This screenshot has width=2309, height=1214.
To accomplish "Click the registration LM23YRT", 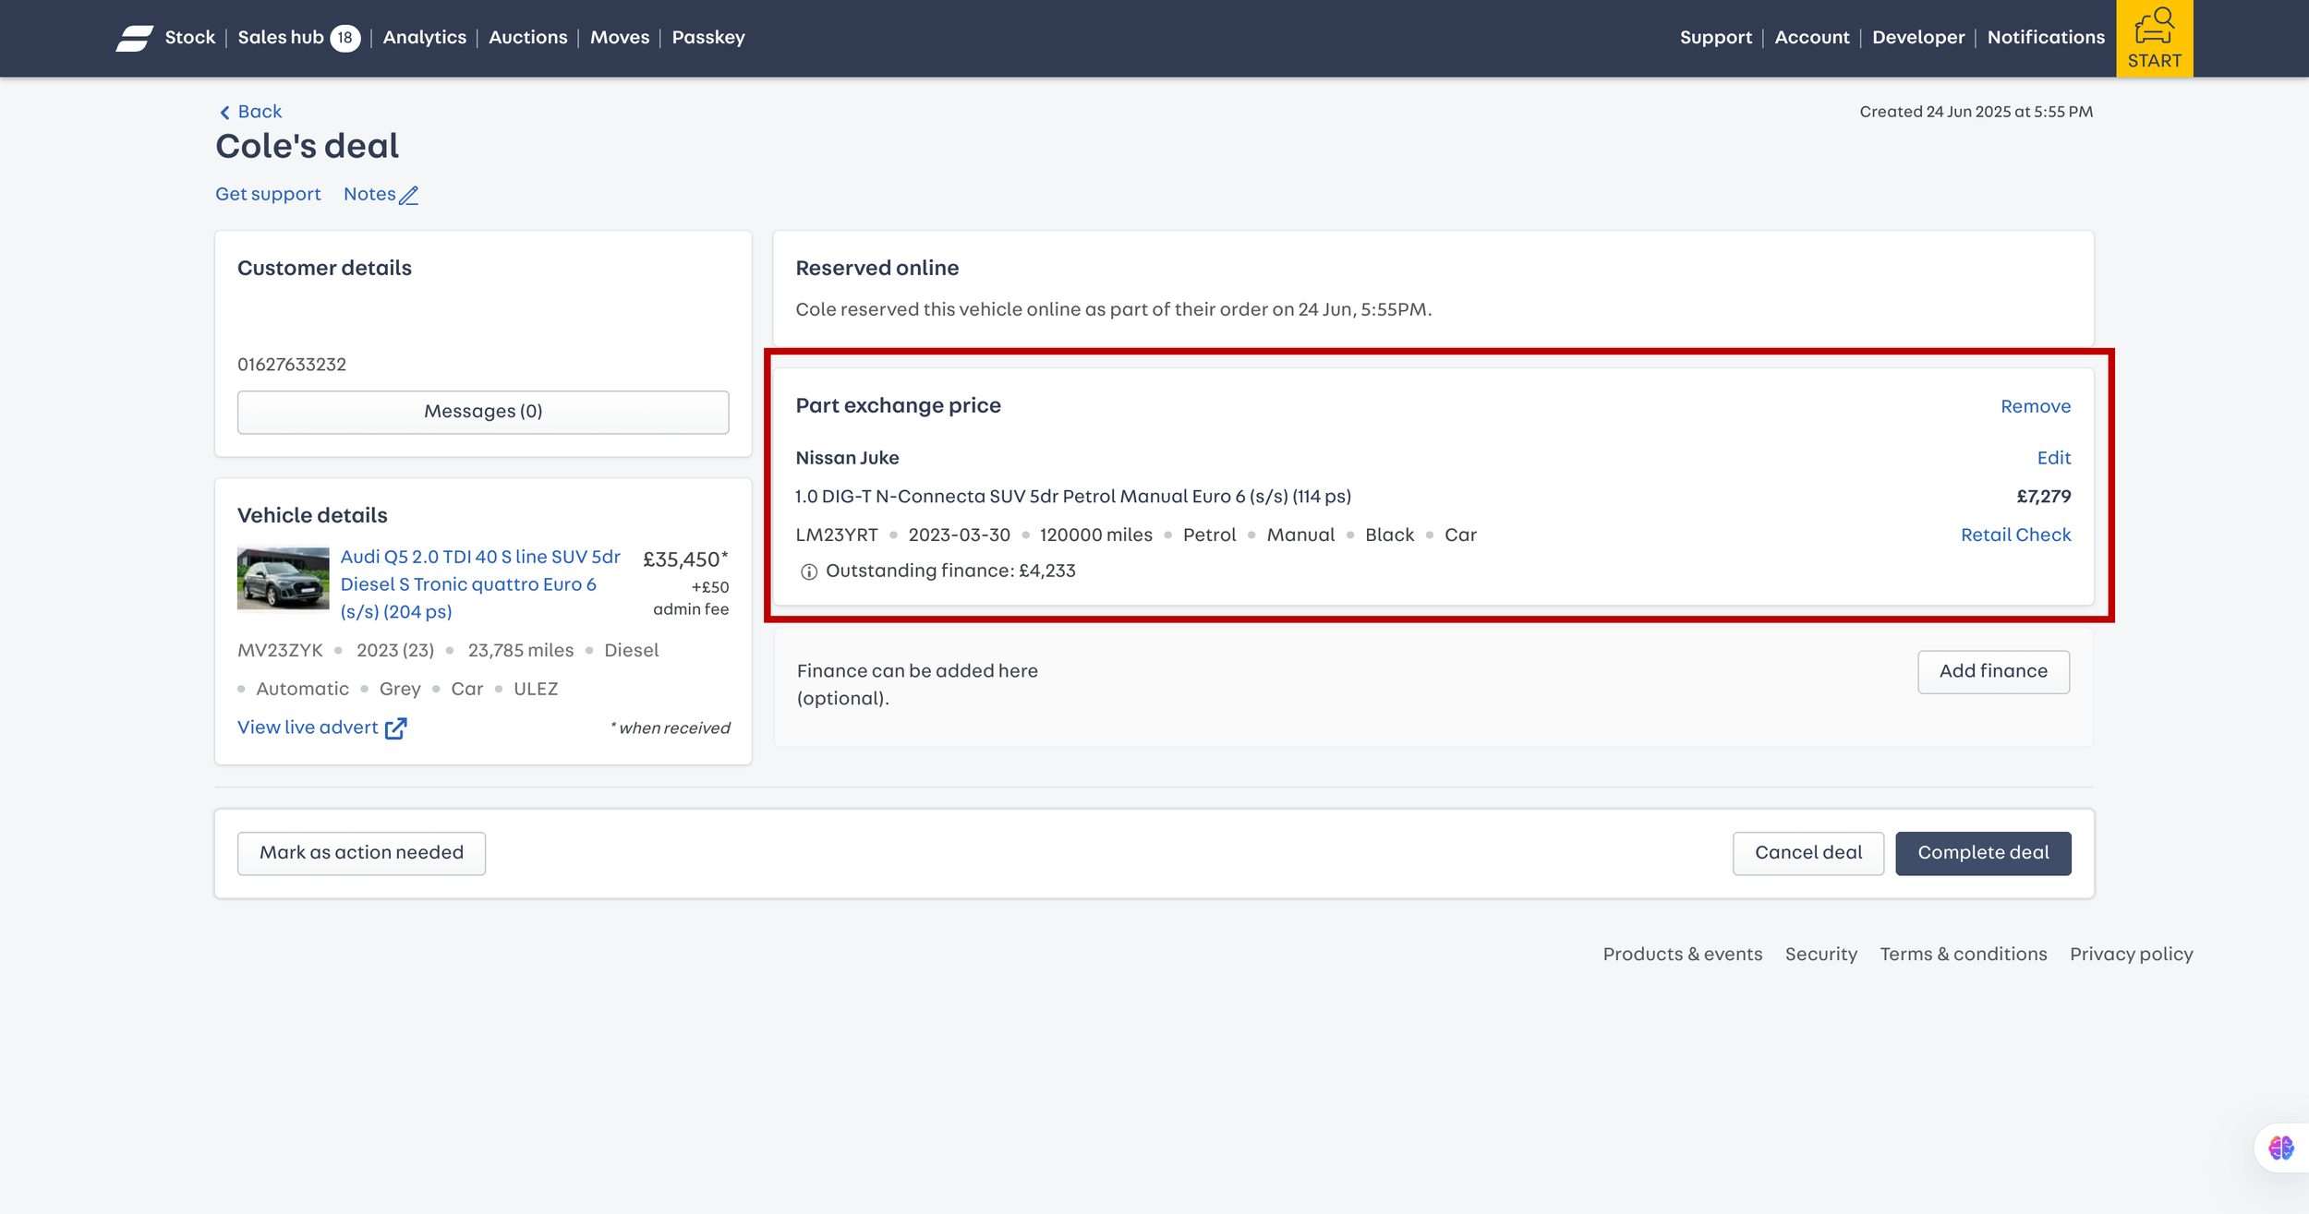I will coord(837,535).
